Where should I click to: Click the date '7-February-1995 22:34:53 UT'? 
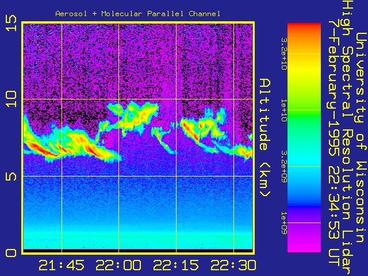tap(333, 143)
